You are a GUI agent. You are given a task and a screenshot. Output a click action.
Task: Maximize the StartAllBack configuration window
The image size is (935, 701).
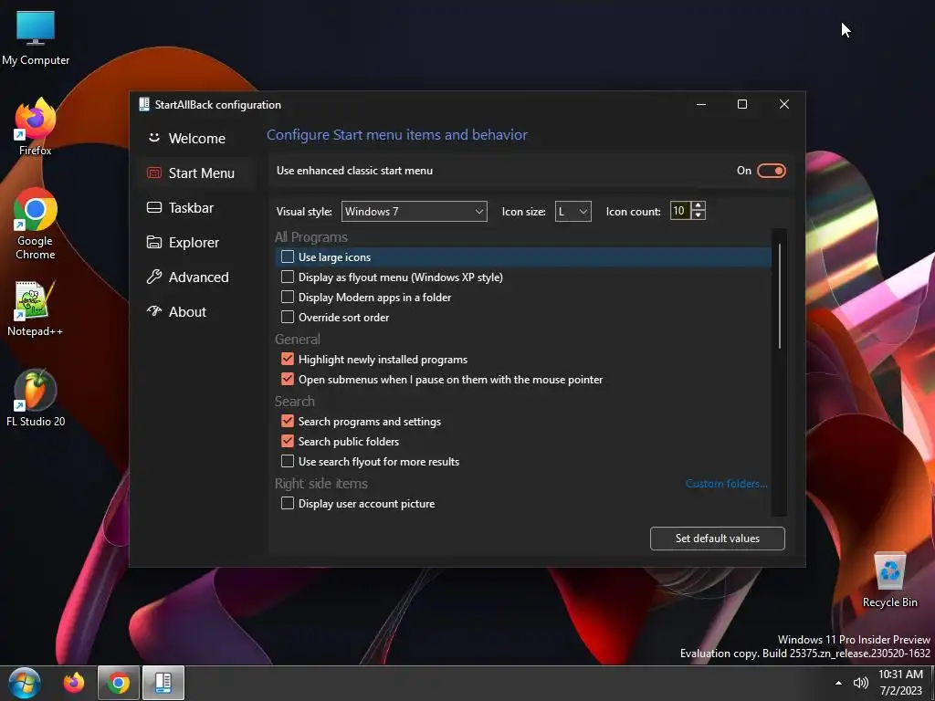742,104
